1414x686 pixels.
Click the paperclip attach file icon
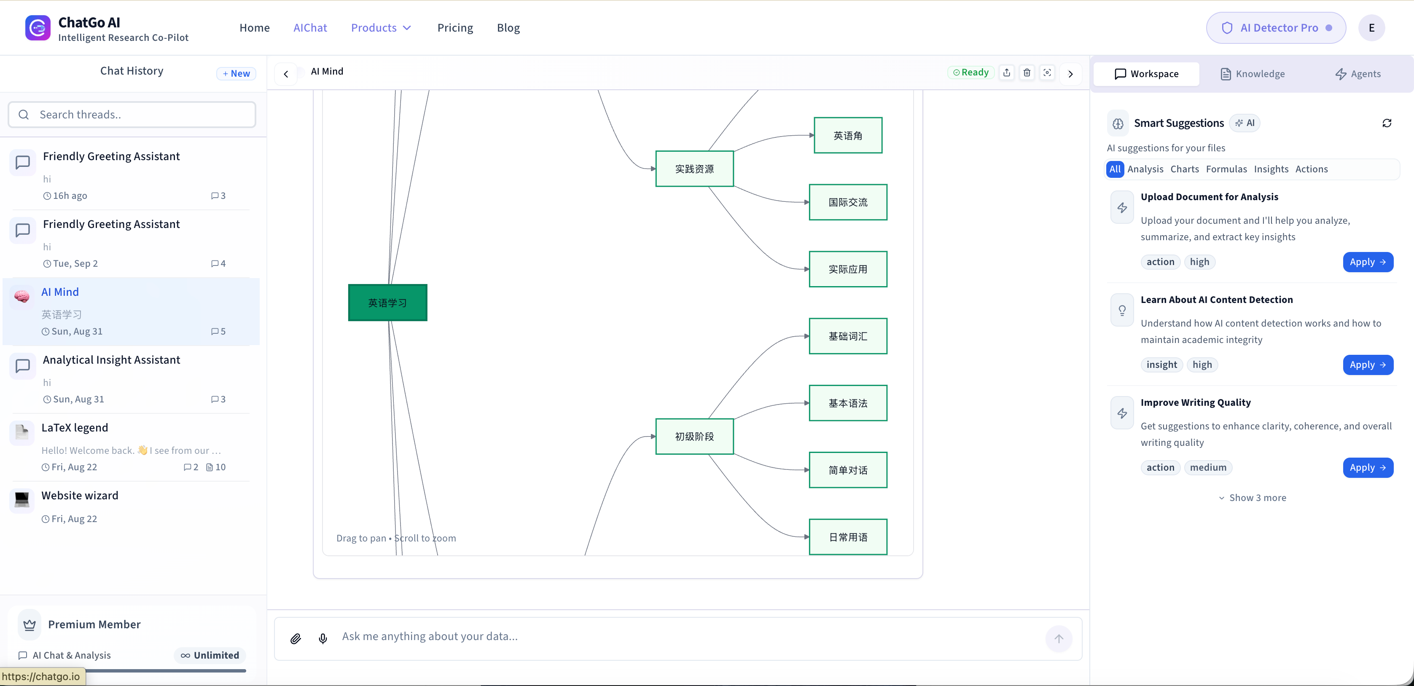coord(295,638)
